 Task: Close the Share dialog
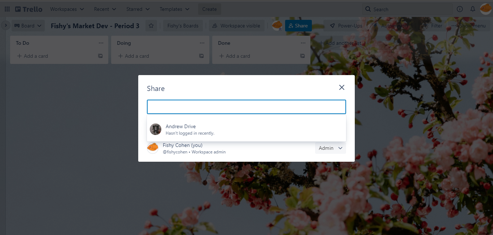tap(341, 87)
